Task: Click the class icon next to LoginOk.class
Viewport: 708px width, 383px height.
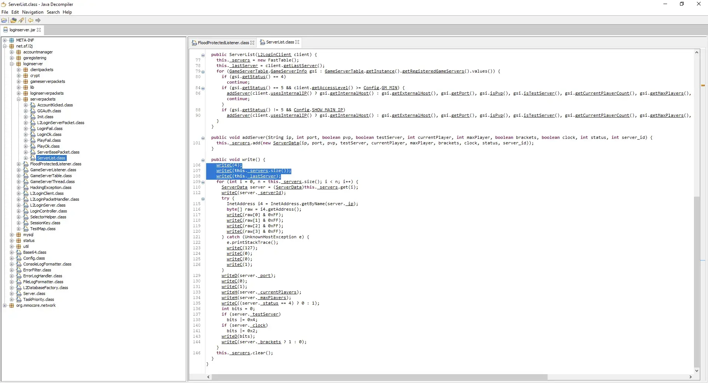Action: point(33,135)
